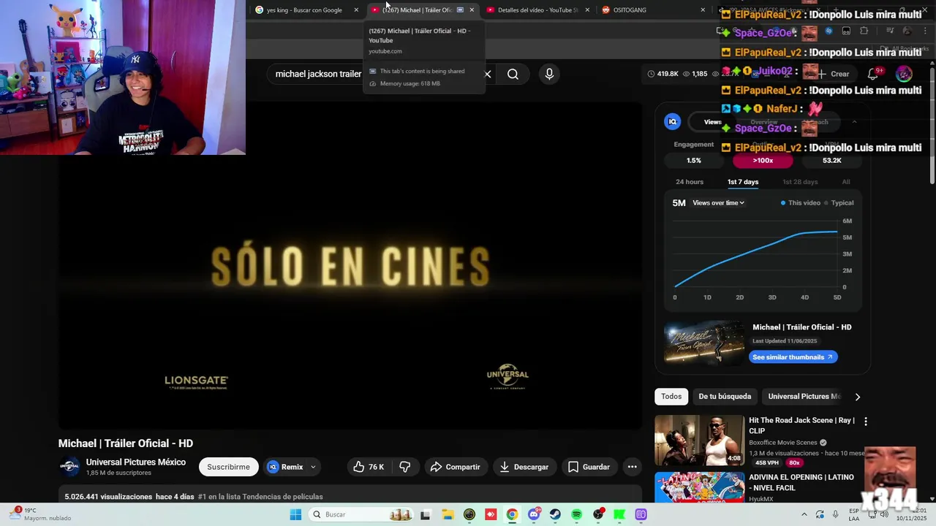Close the Detalles del vídeo tab

[x=587, y=10]
